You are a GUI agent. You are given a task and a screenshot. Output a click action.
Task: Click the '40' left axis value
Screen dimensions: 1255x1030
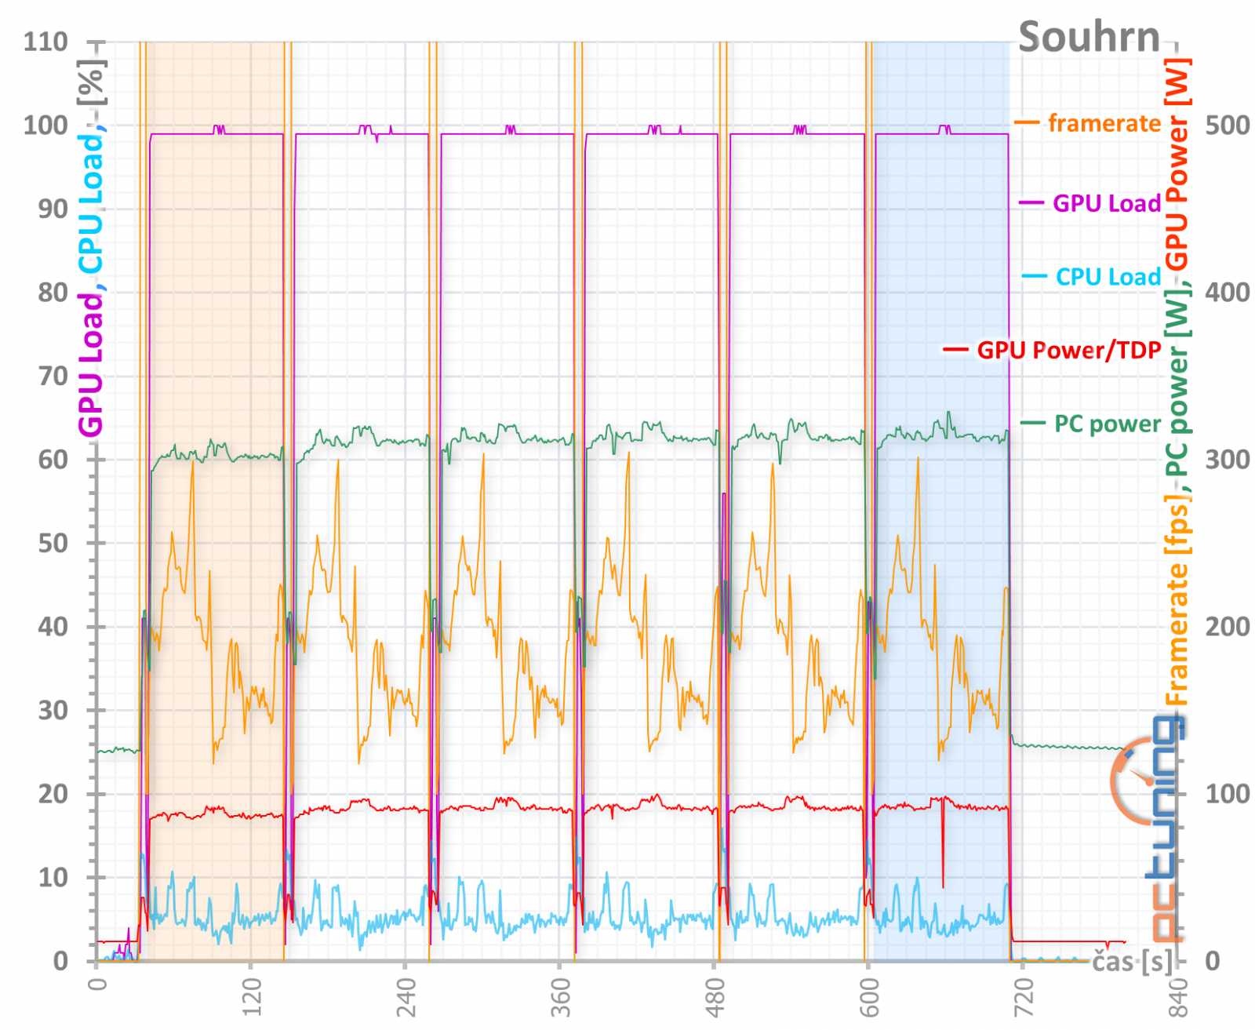pos(53,626)
